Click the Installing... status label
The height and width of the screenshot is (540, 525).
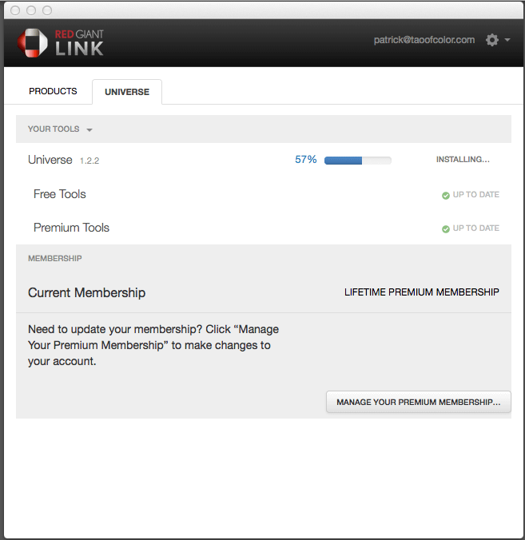tap(463, 160)
